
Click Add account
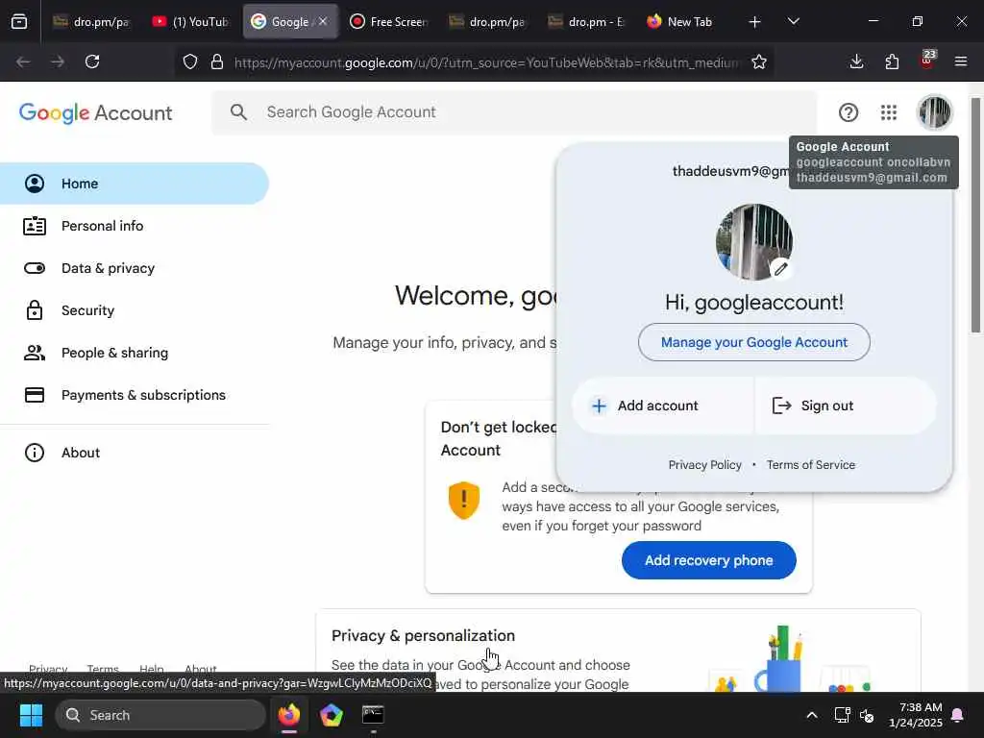(x=662, y=406)
